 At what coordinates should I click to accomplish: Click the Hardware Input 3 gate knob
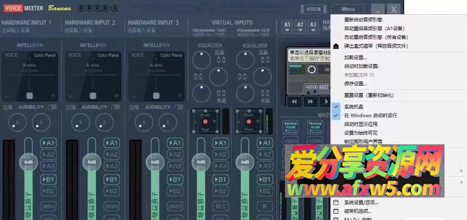168,122
